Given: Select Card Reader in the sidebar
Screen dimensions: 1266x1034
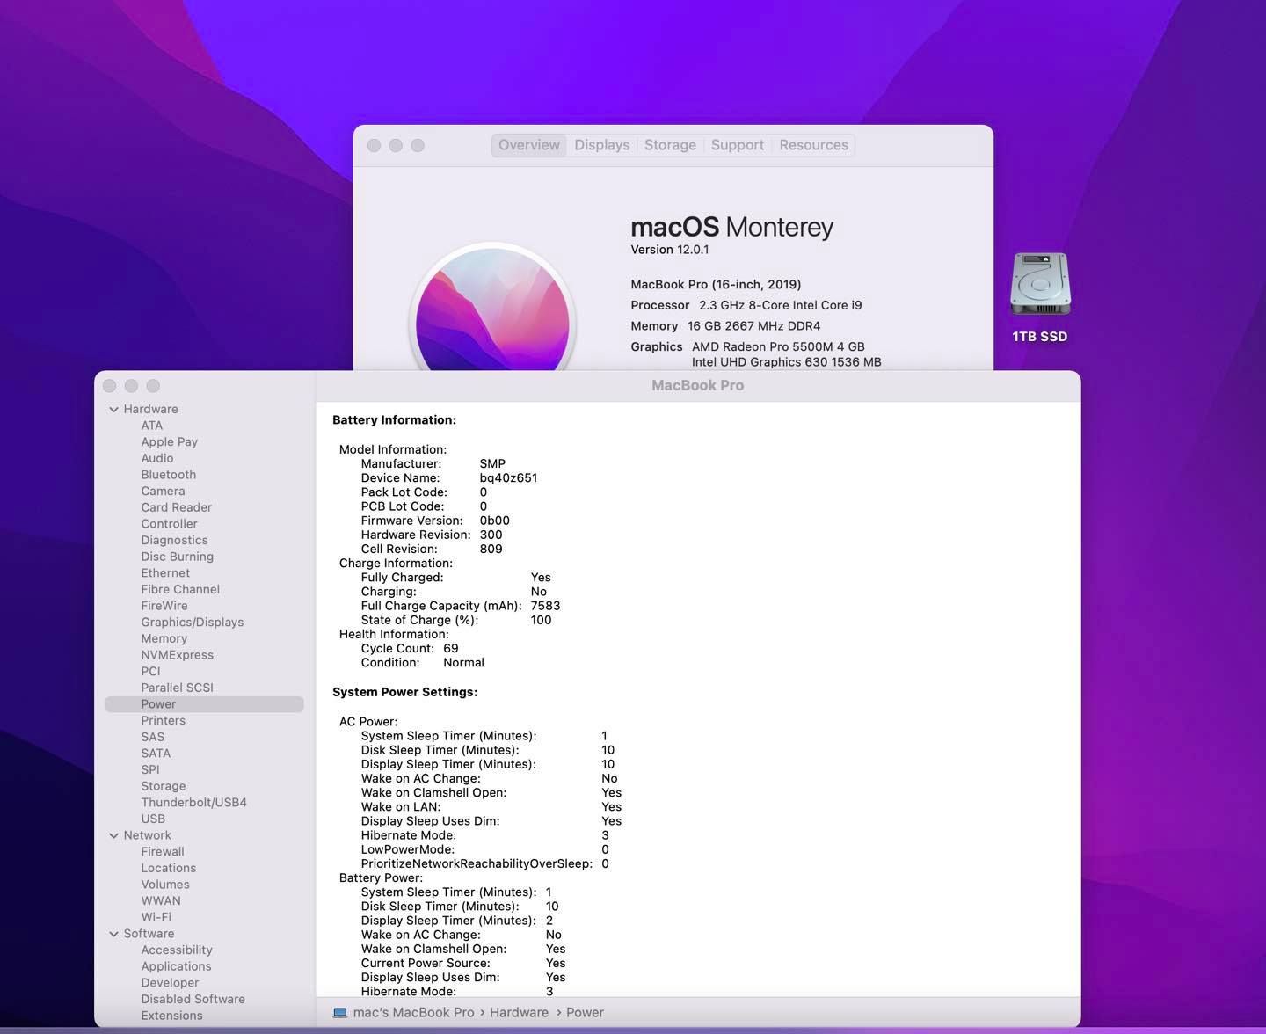Looking at the screenshot, I should coord(177,507).
